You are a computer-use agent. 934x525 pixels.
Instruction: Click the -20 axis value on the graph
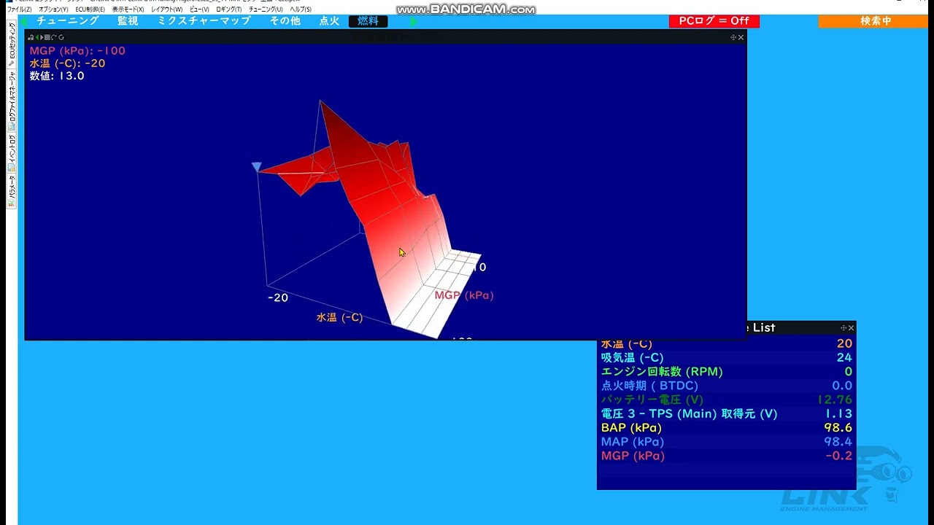(x=277, y=297)
